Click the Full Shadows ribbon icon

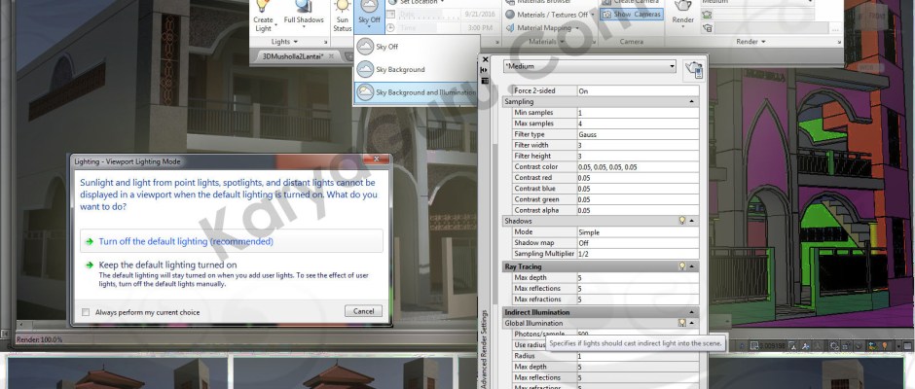click(304, 6)
